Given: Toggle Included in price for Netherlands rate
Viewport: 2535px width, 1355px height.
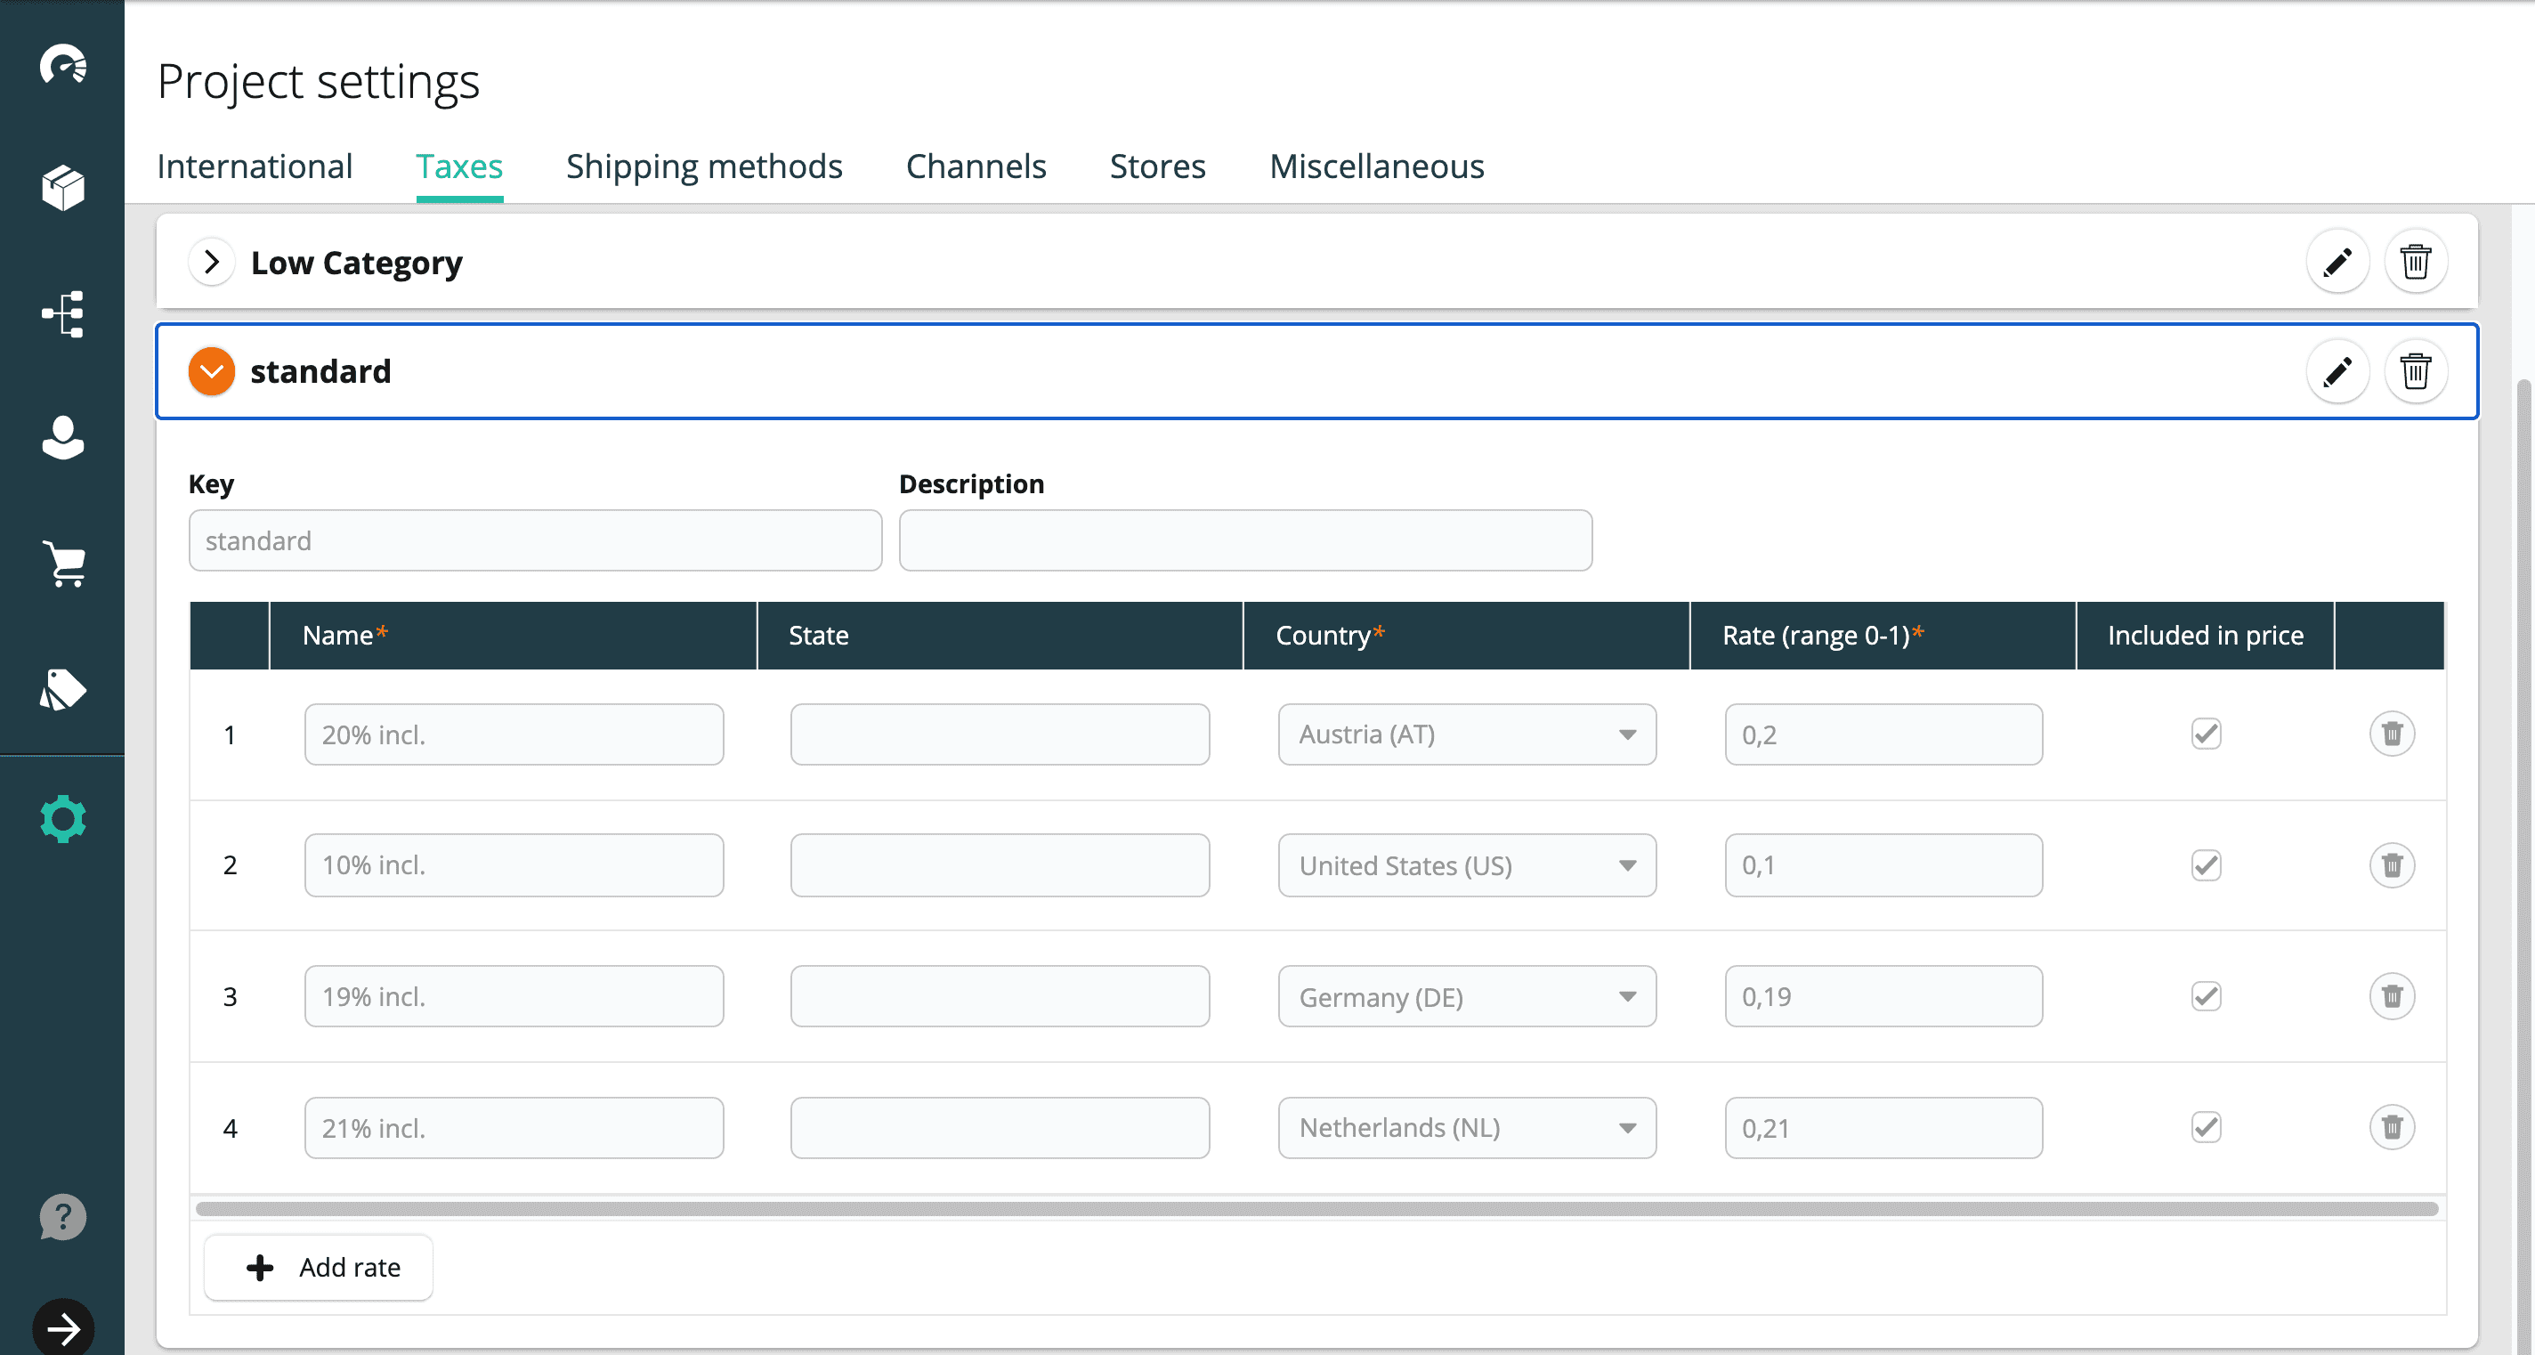Looking at the screenshot, I should (x=2206, y=1127).
